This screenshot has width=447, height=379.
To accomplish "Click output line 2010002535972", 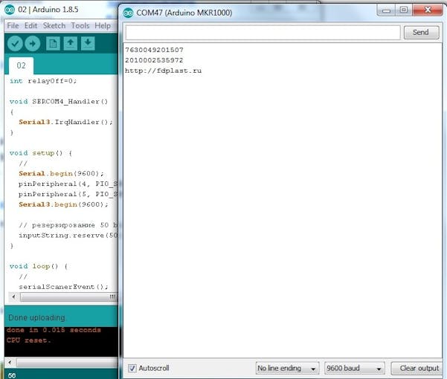I will pyautogui.click(x=154, y=60).
